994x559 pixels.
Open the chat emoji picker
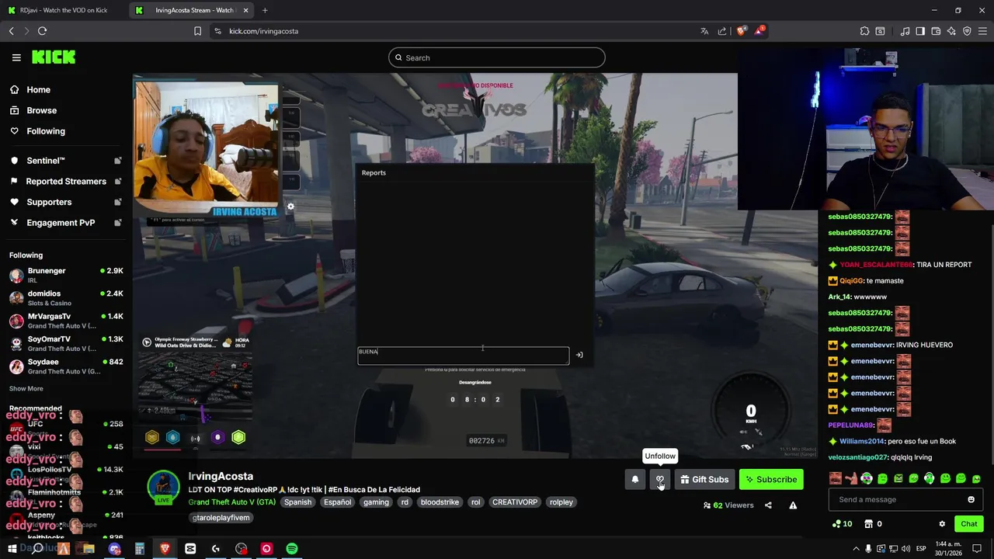coord(971,499)
